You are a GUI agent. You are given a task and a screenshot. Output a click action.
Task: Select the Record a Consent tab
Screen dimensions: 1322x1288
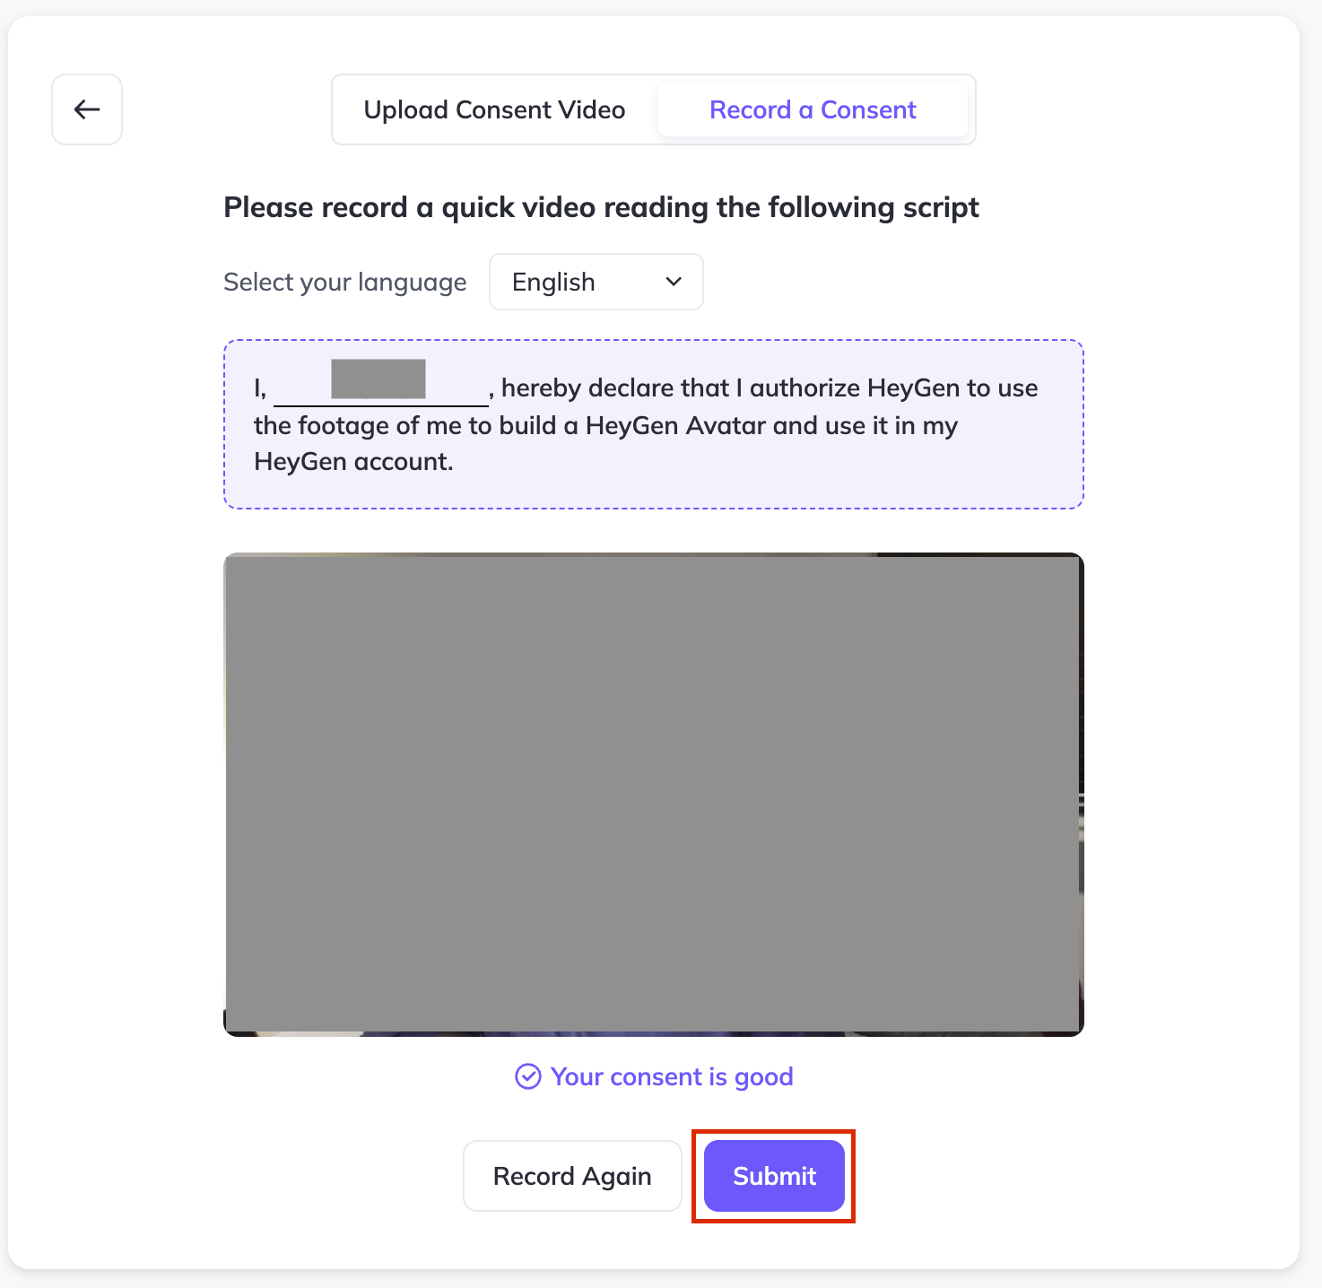tap(813, 109)
